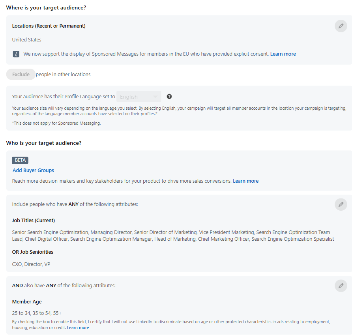Image resolution: width=352 pixels, height=335 pixels.
Task: Click the Member Age heading
Action: tap(27, 302)
